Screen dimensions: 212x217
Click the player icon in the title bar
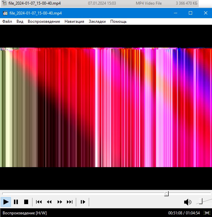(x=5, y=13)
